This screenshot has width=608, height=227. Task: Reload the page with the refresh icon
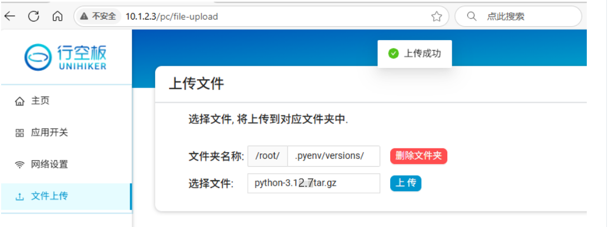pos(33,16)
